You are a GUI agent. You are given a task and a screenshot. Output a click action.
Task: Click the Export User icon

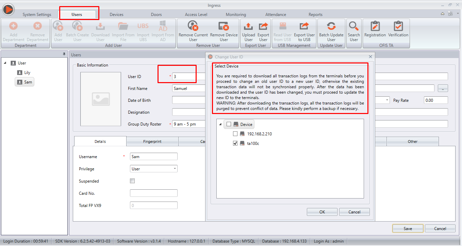point(263,26)
